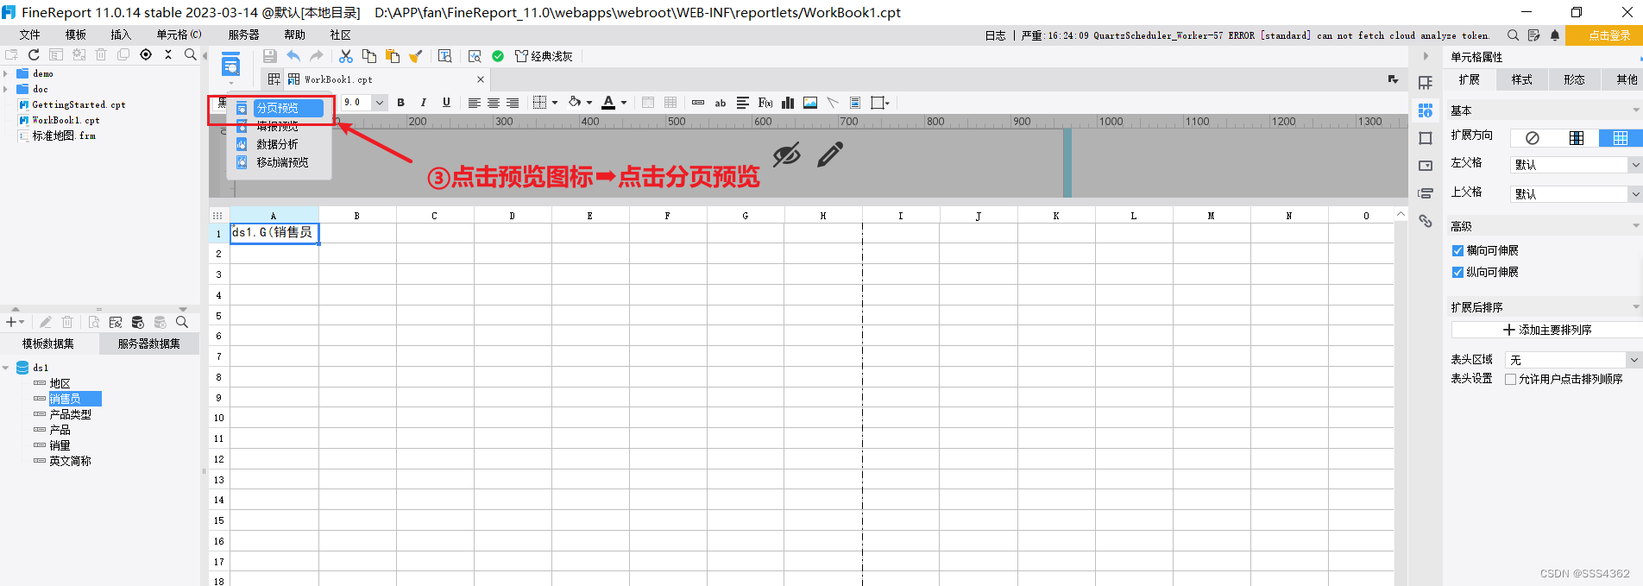Switch to the 服务器数据集 tab

tap(149, 343)
